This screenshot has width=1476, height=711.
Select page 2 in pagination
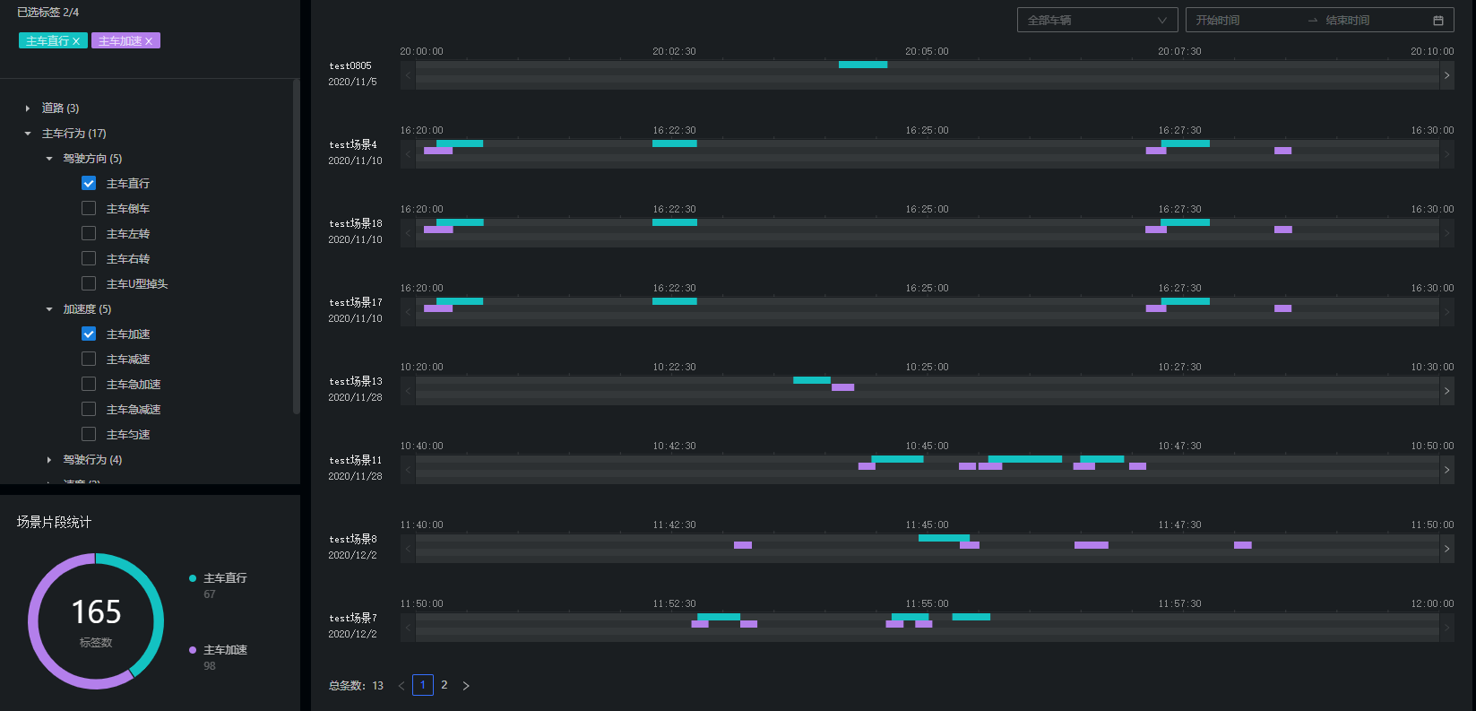445,685
